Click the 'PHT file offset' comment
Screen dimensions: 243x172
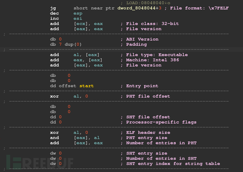click(x=148, y=96)
